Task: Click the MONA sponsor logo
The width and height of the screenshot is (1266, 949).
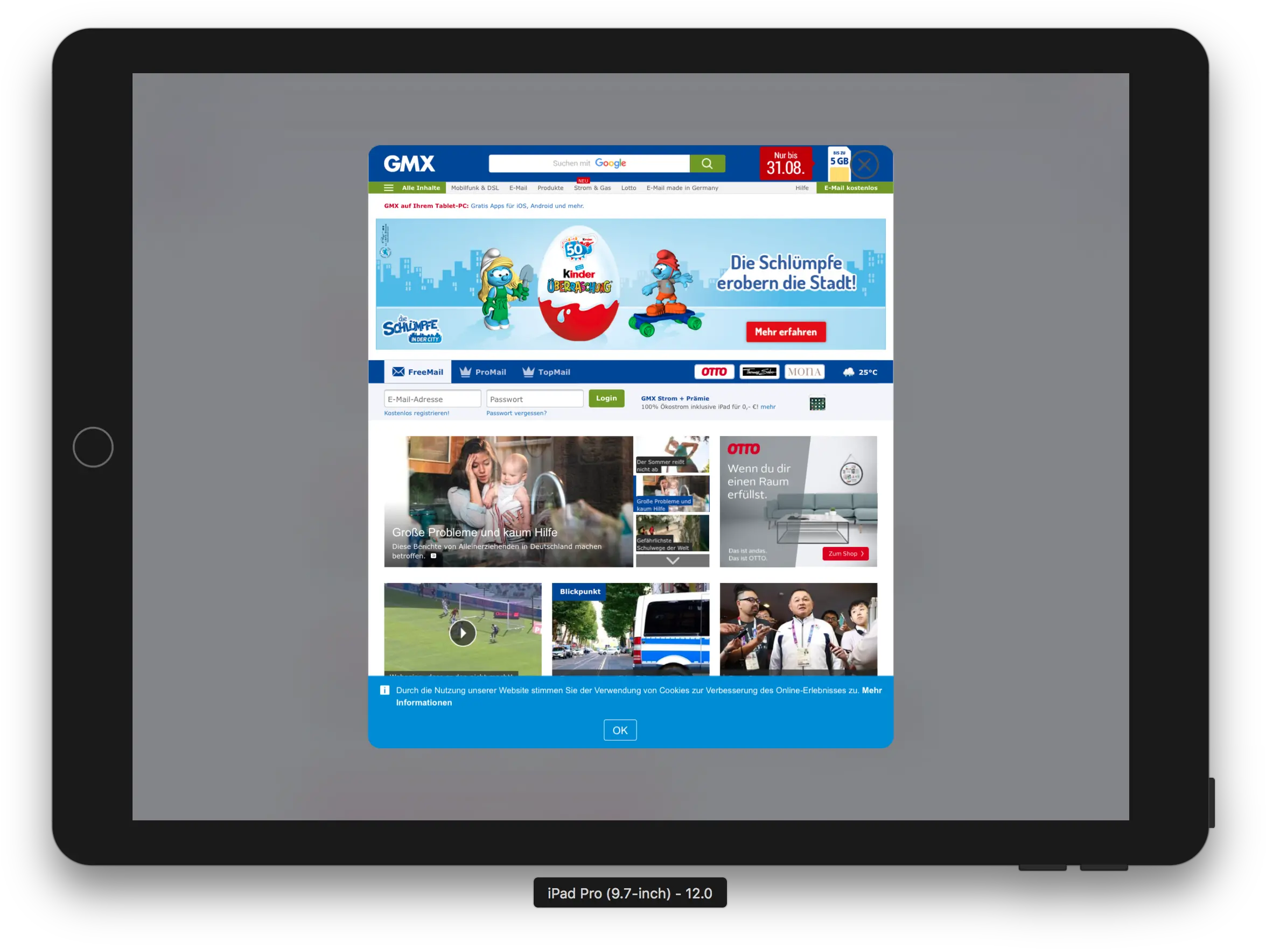Action: coord(806,372)
